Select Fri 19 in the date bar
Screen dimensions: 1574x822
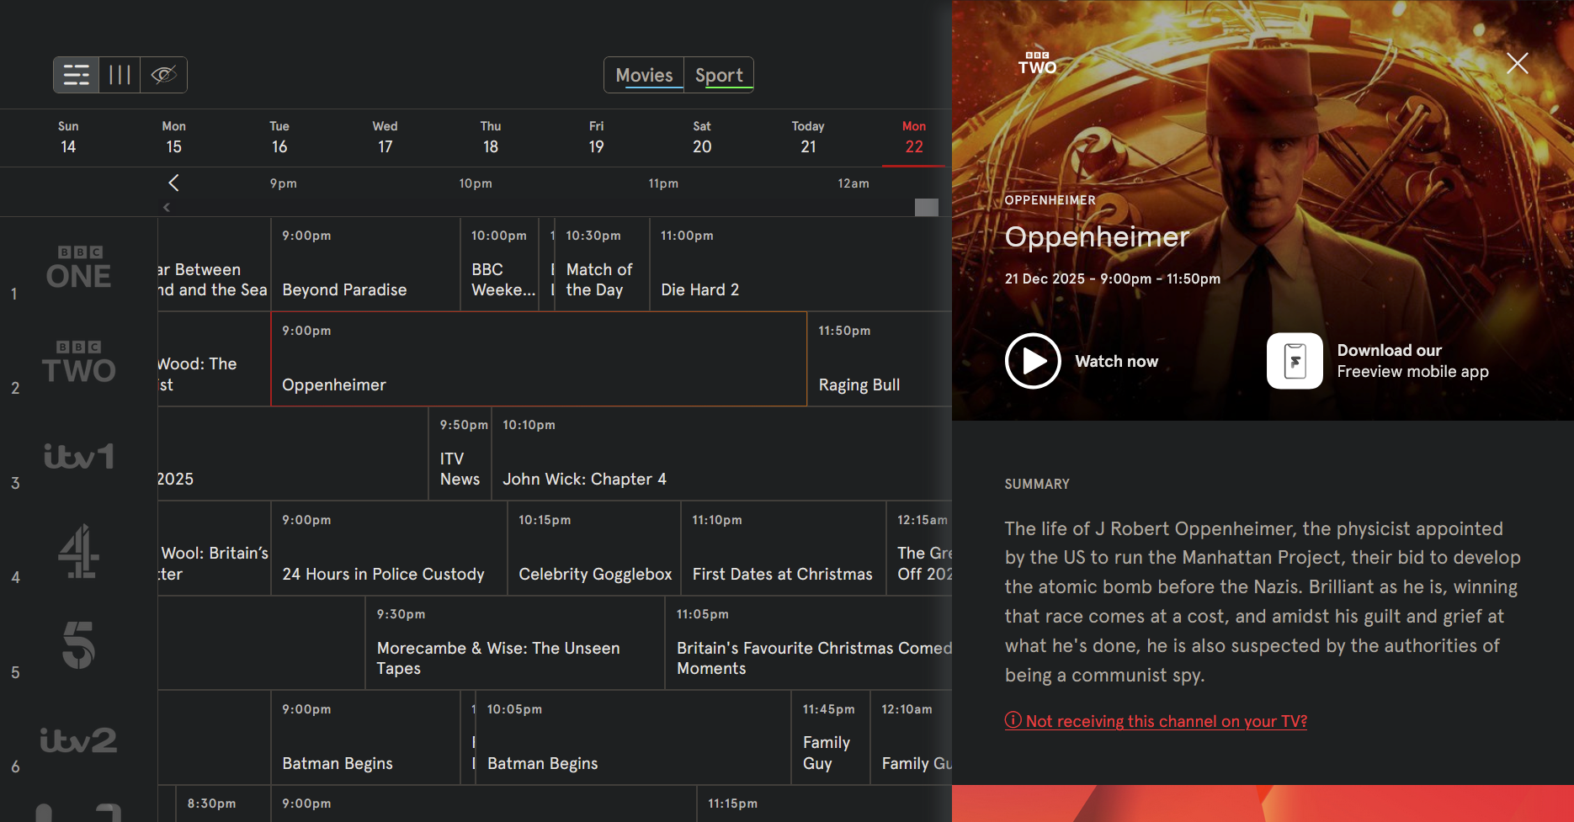[596, 137]
